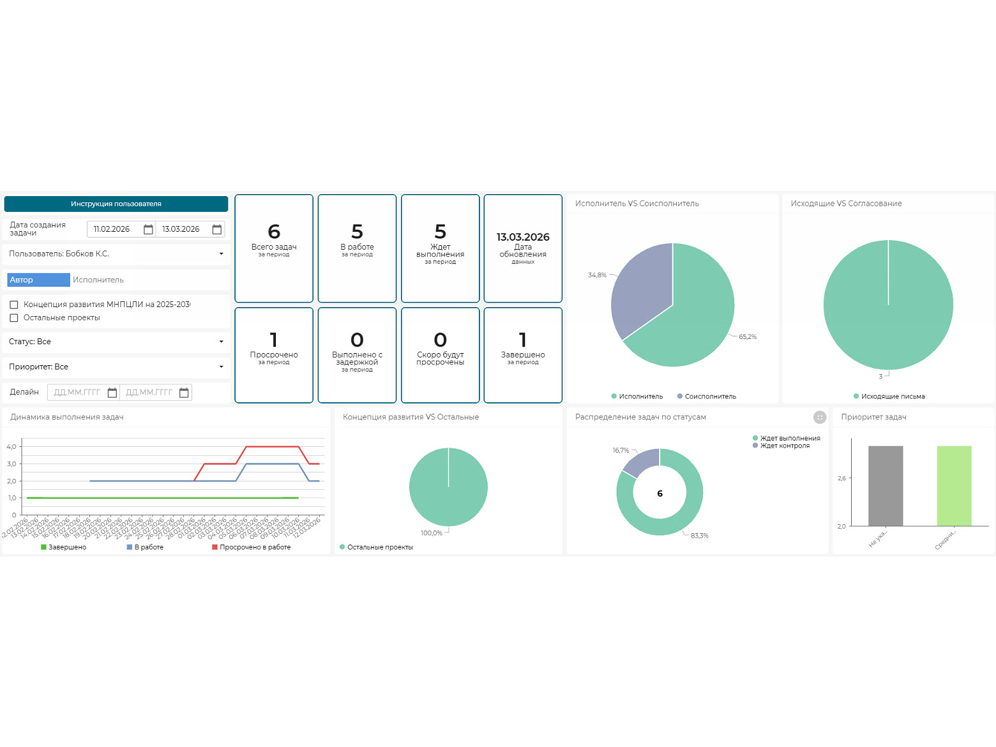Open calendar for creation end date 13.03.2026
996x747 pixels.
217,229
